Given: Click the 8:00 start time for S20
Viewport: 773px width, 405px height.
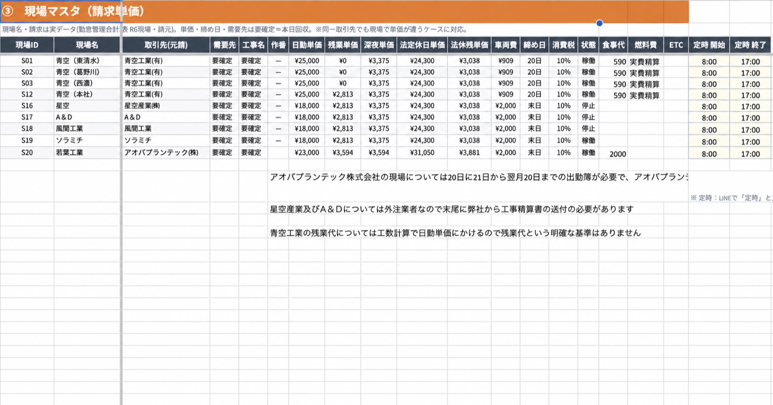Looking at the screenshot, I should pos(709,154).
